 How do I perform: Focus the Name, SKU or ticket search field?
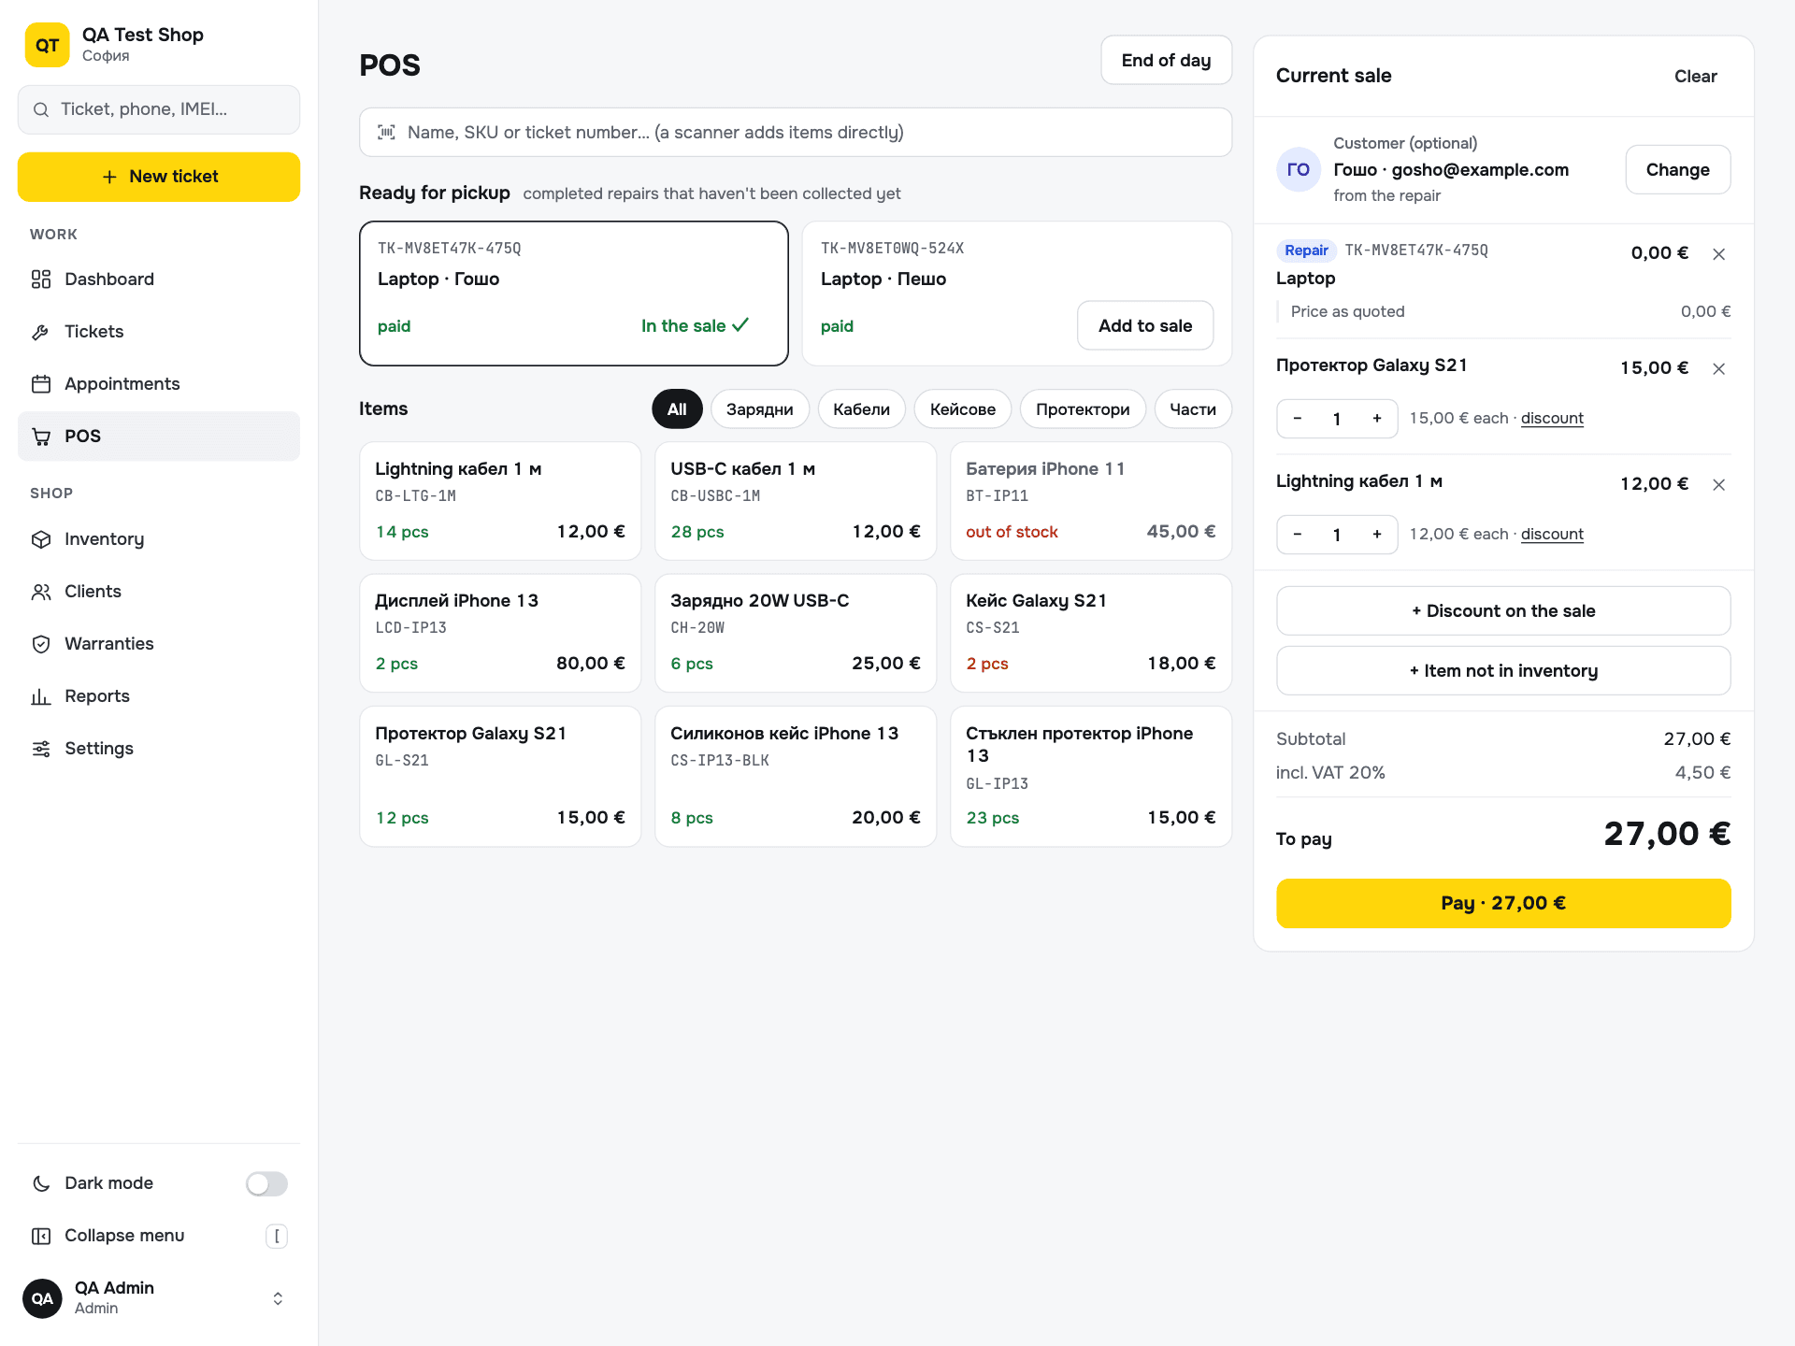(796, 133)
